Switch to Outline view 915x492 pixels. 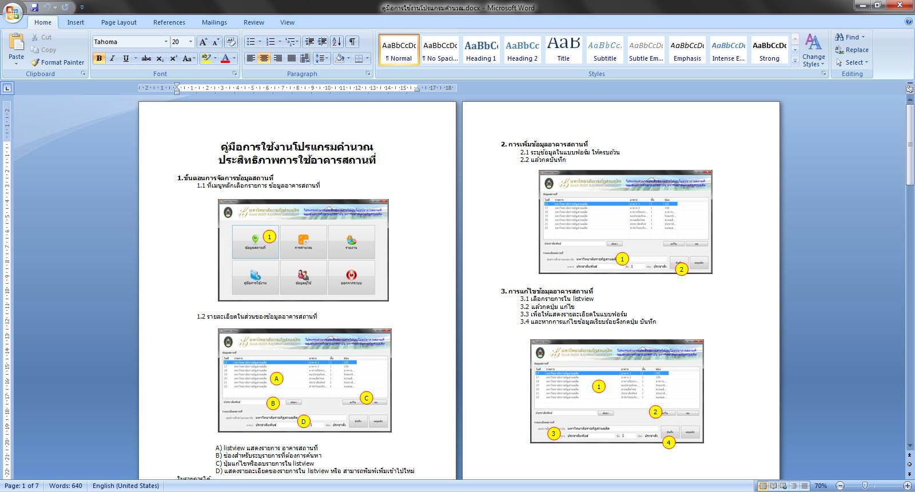click(x=794, y=486)
